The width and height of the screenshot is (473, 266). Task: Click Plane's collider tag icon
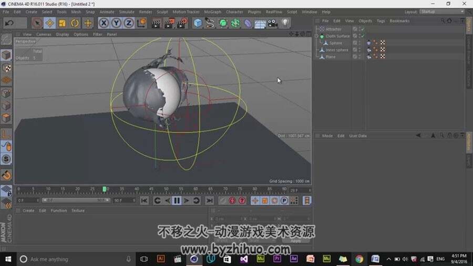(368, 57)
